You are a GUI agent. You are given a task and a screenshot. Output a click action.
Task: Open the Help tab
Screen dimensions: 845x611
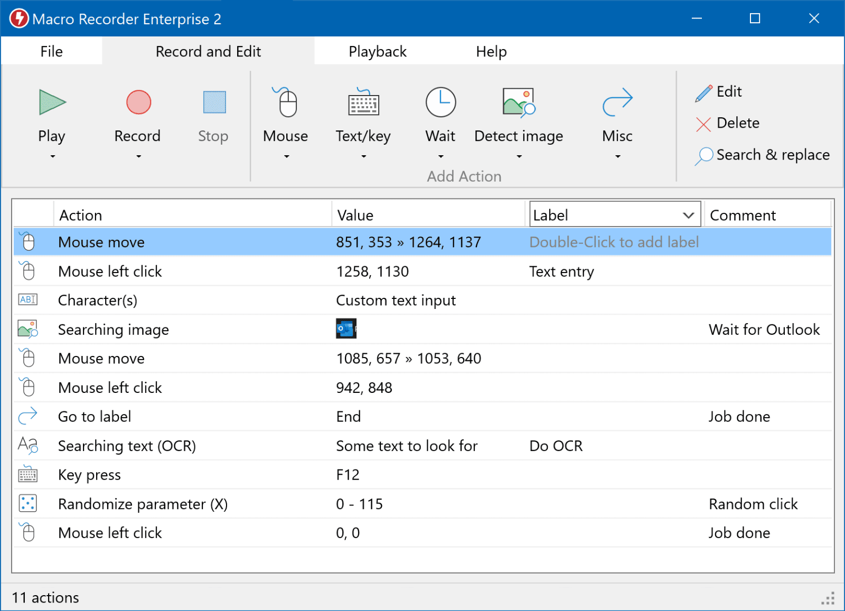pos(491,51)
